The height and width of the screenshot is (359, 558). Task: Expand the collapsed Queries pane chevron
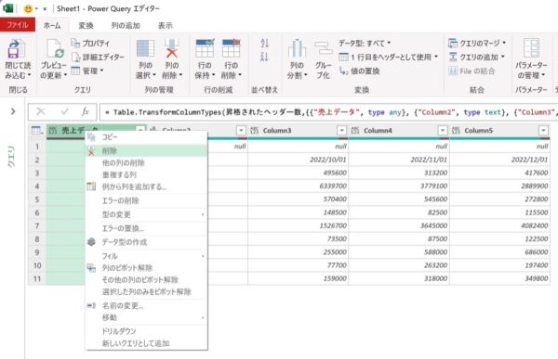pos(13,111)
